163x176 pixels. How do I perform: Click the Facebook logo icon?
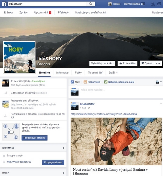coord(4,4)
